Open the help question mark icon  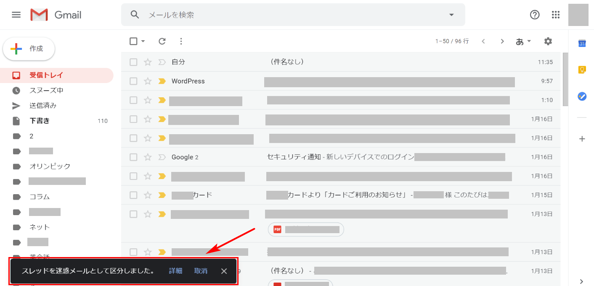(x=535, y=15)
